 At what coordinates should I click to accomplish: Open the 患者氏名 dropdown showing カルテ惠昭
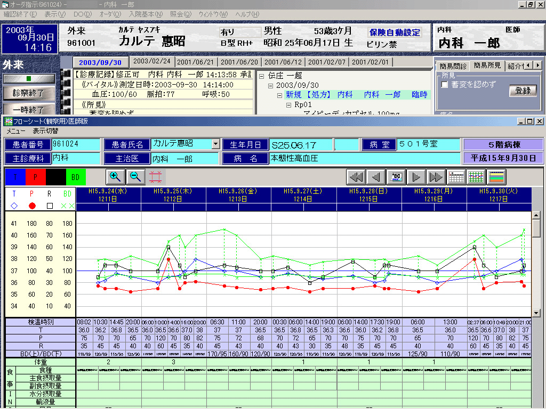coord(215,144)
